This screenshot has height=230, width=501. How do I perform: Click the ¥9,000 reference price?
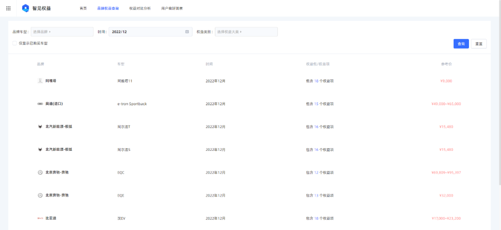446,81
